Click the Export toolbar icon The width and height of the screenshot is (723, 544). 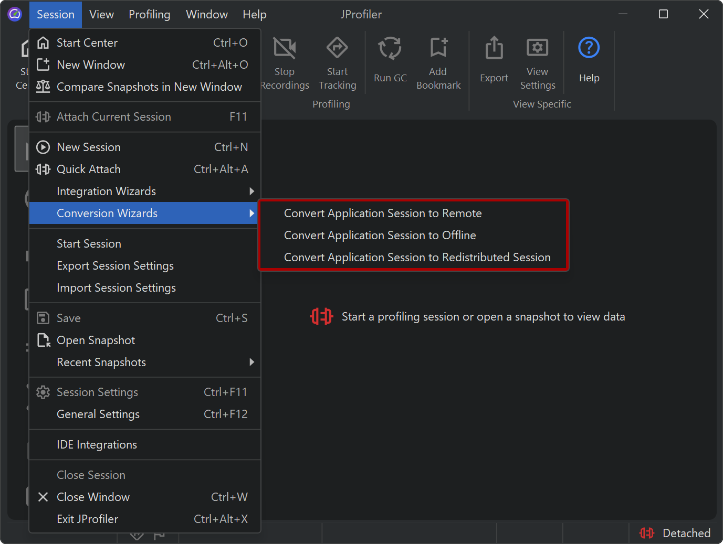(494, 49)
